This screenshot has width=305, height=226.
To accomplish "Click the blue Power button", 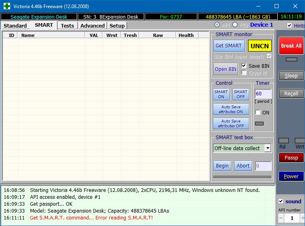I will click(291, 176).
